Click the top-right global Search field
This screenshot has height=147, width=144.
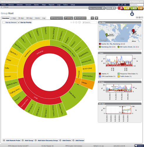click(x=137, y=5)
